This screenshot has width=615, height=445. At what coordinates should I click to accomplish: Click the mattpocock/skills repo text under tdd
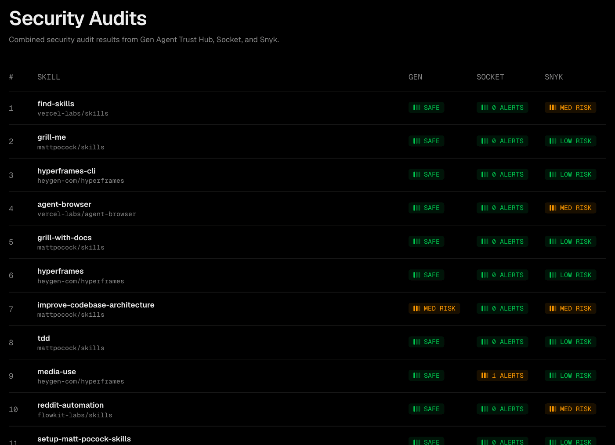click(71, 348)
